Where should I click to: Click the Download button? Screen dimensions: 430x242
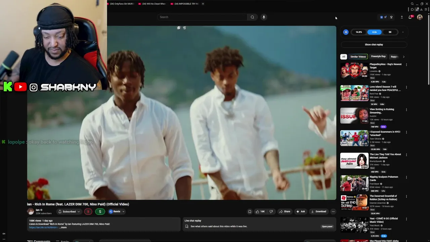318,211
